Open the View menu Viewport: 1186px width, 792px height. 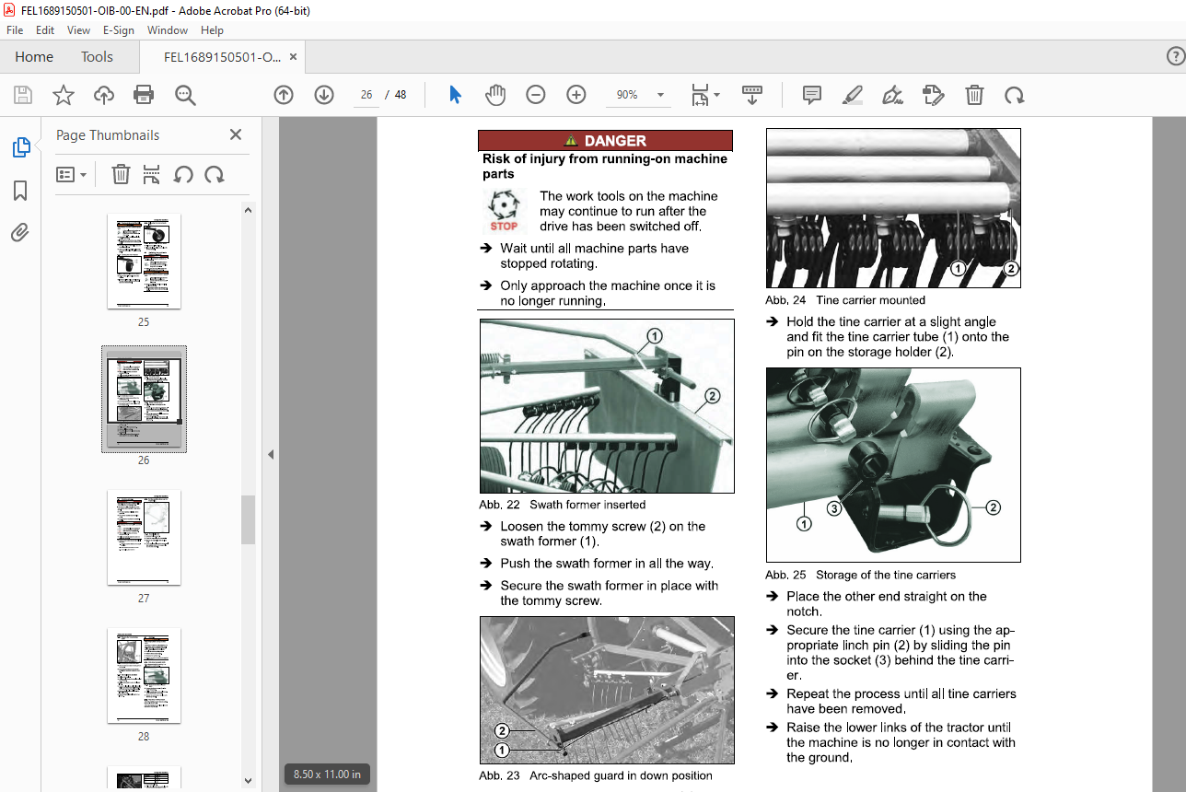point(78,30)
